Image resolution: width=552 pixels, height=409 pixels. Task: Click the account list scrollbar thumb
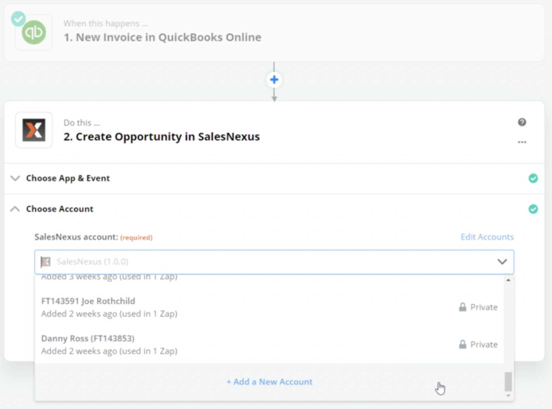pos(508,382)
